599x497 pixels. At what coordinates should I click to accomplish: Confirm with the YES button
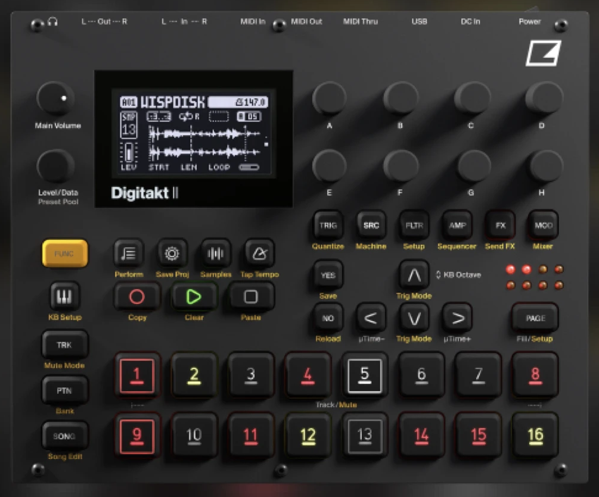(328, 275)
